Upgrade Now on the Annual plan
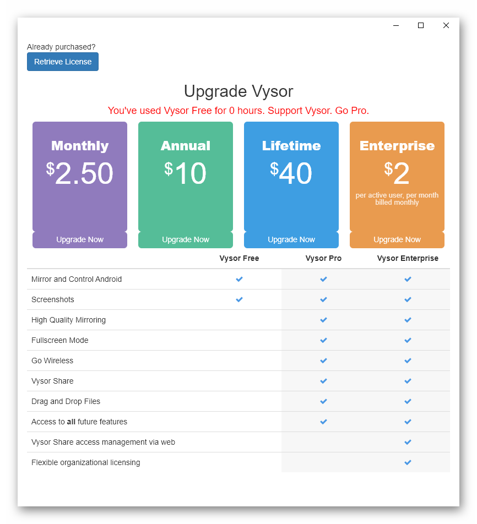The width and height of the screenshot is (477, 524). (x=185, y=239)
